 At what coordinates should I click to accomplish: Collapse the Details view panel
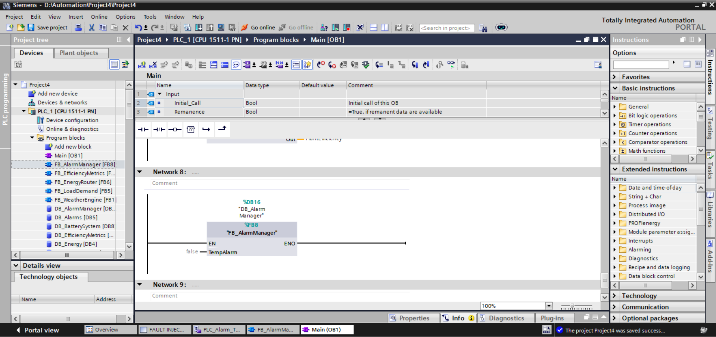tap(16, 266)
